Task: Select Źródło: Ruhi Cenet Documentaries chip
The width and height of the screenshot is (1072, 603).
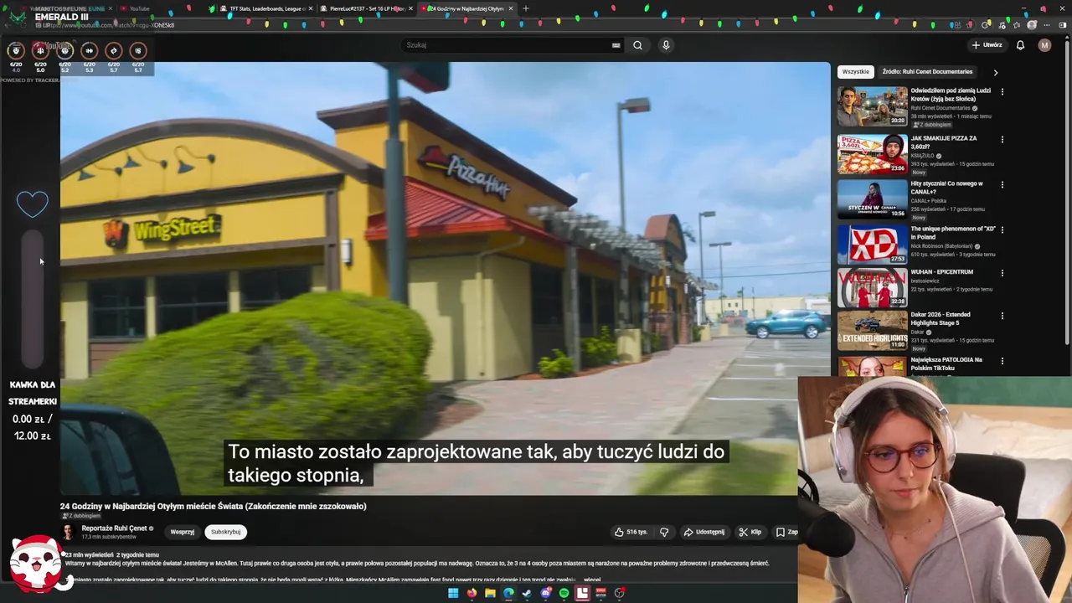Action: 928,72
